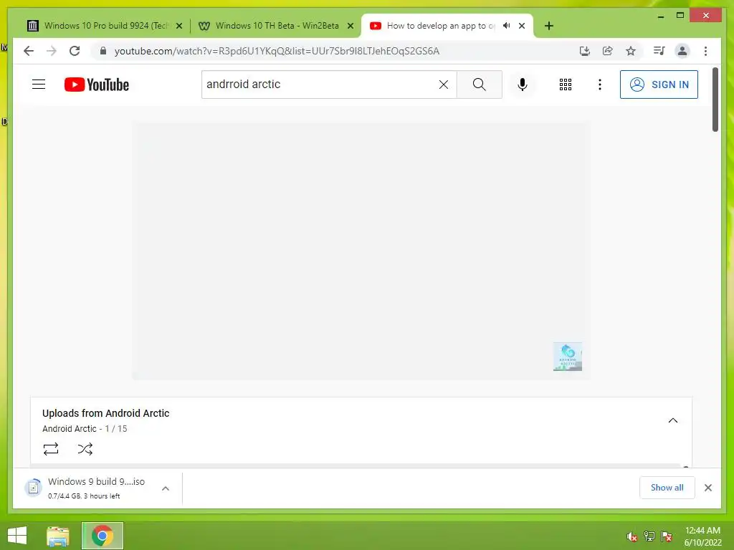The image size is (734, 550).
Task: Open the Chrome profile avatar
Action: point(682,51)
